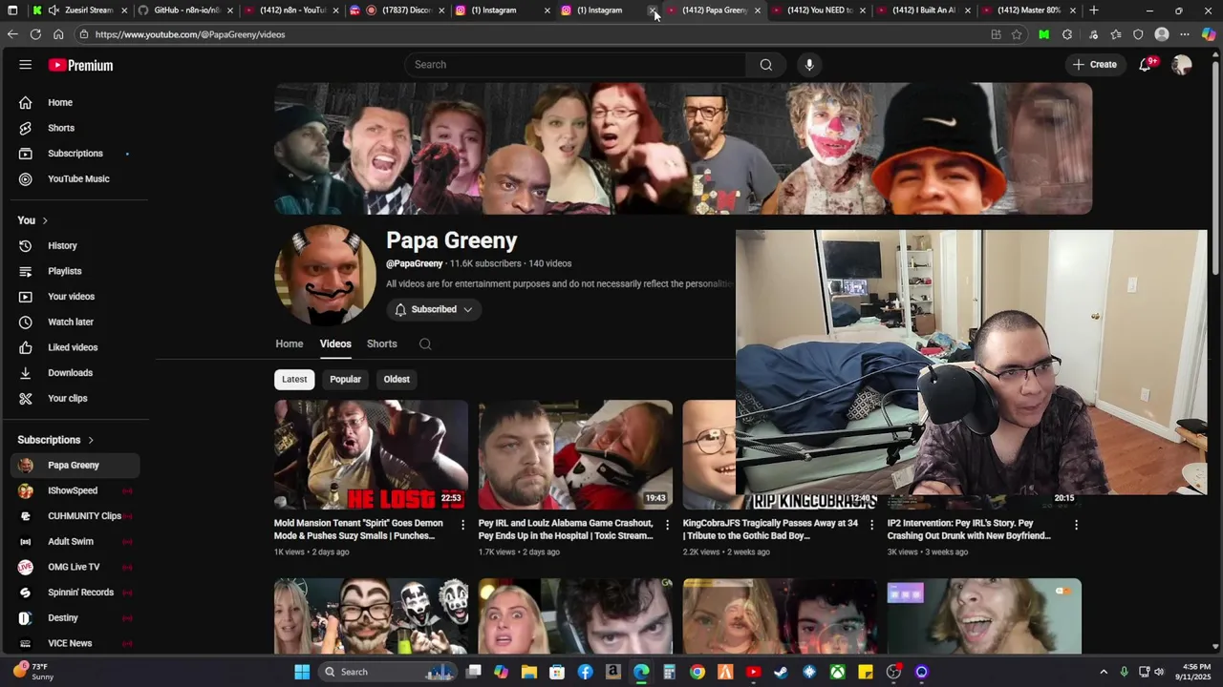Select the Latest filter chip
This screenshot has width=1223, height=687.
(x=294, y=379)
